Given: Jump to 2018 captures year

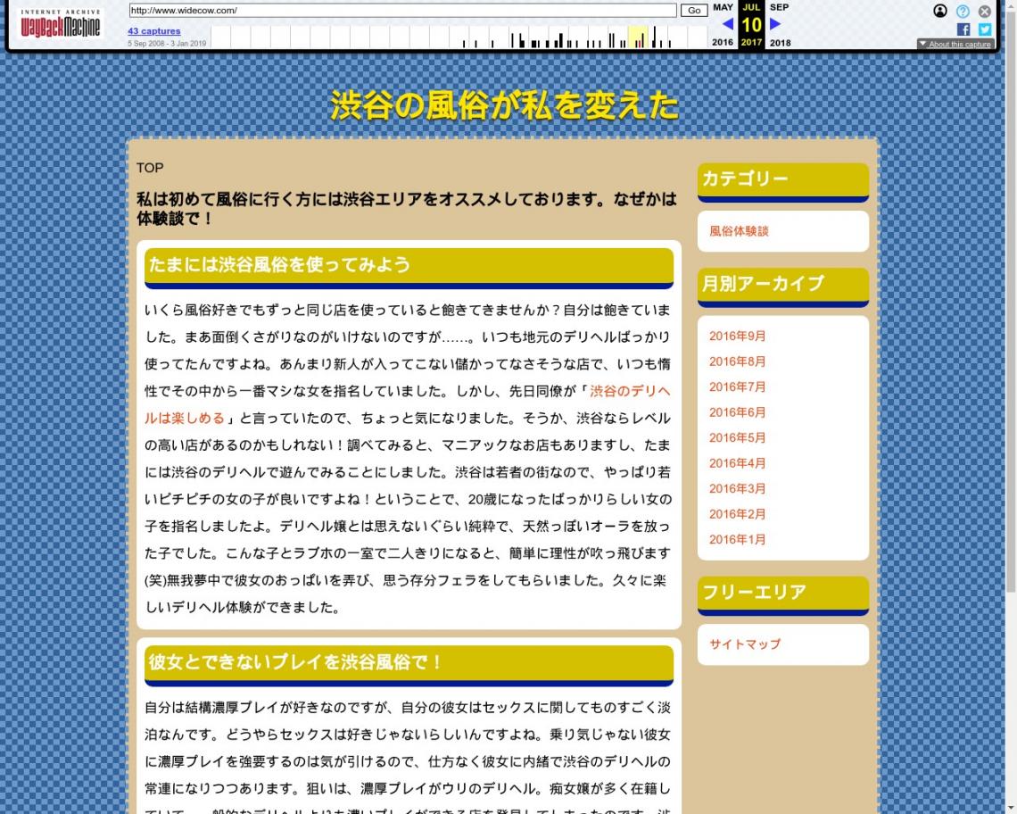Looking at the screenshot, I should click(x=781, y=43).
